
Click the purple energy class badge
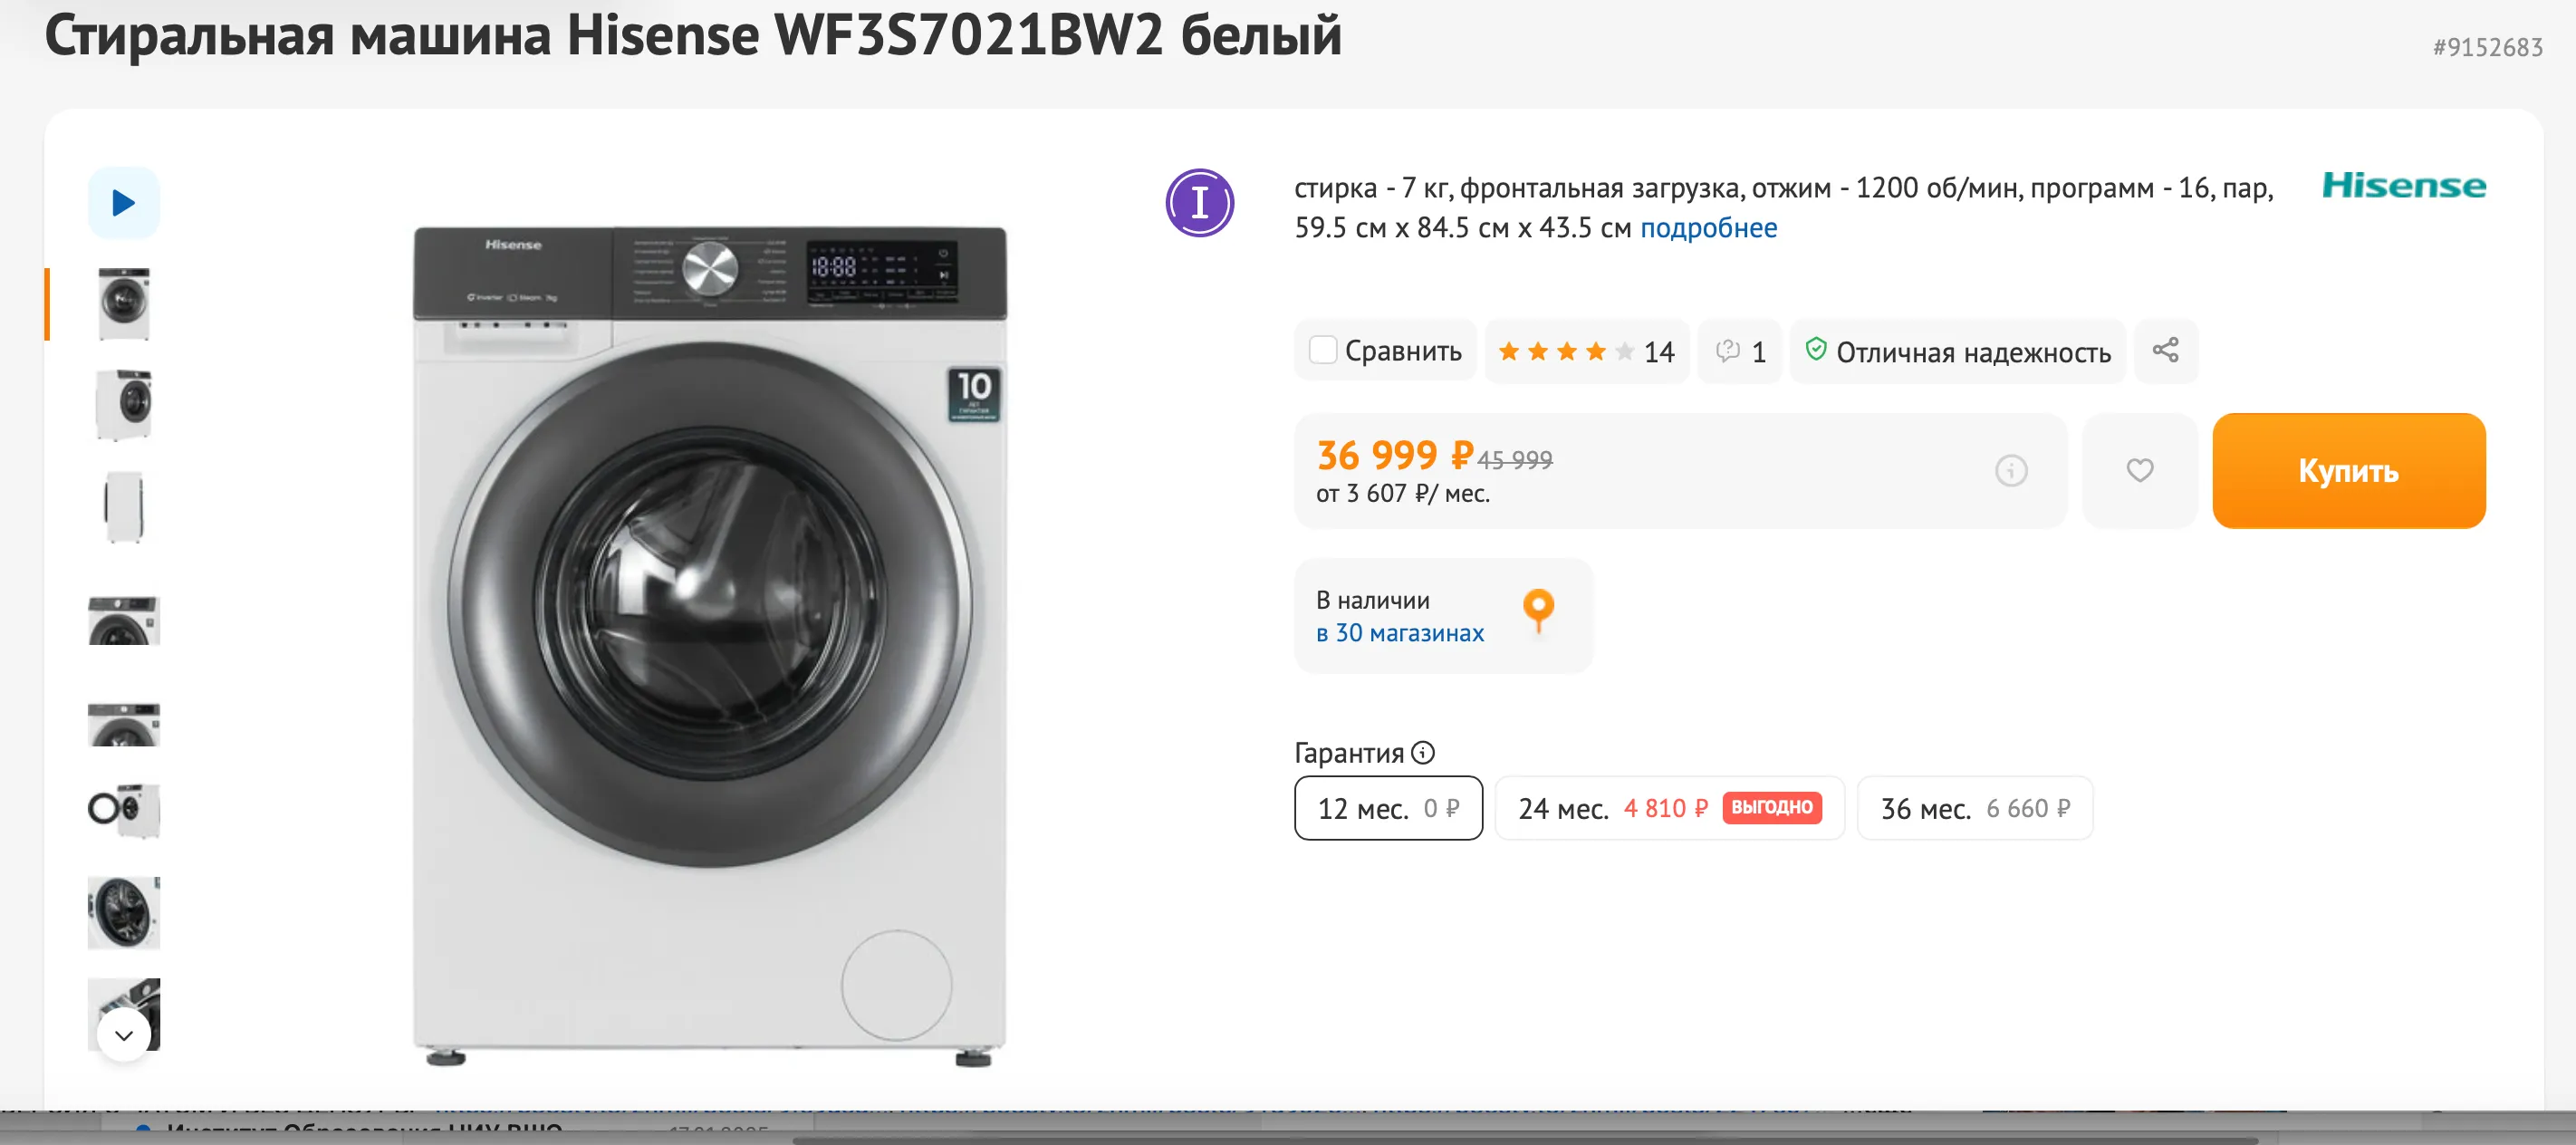[x=1199, y=203]
